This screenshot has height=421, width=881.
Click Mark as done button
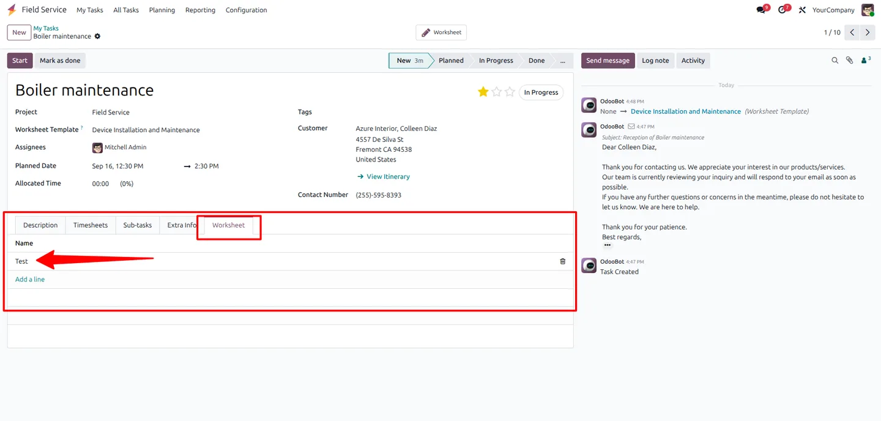click(x=60, y=61)
